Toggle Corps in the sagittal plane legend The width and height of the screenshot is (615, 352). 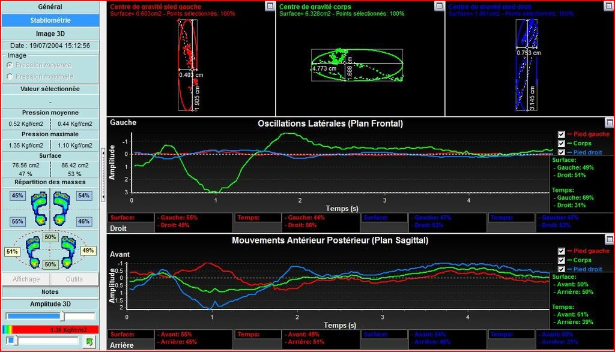coord(562,260)
